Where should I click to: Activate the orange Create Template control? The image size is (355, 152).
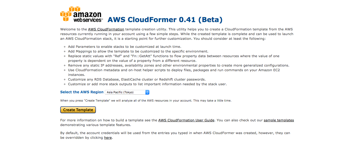(x=78, y=110)
